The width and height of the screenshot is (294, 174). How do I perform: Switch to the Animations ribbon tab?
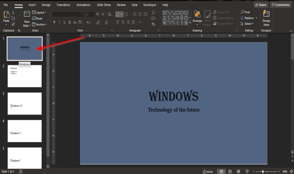[83, 5]
